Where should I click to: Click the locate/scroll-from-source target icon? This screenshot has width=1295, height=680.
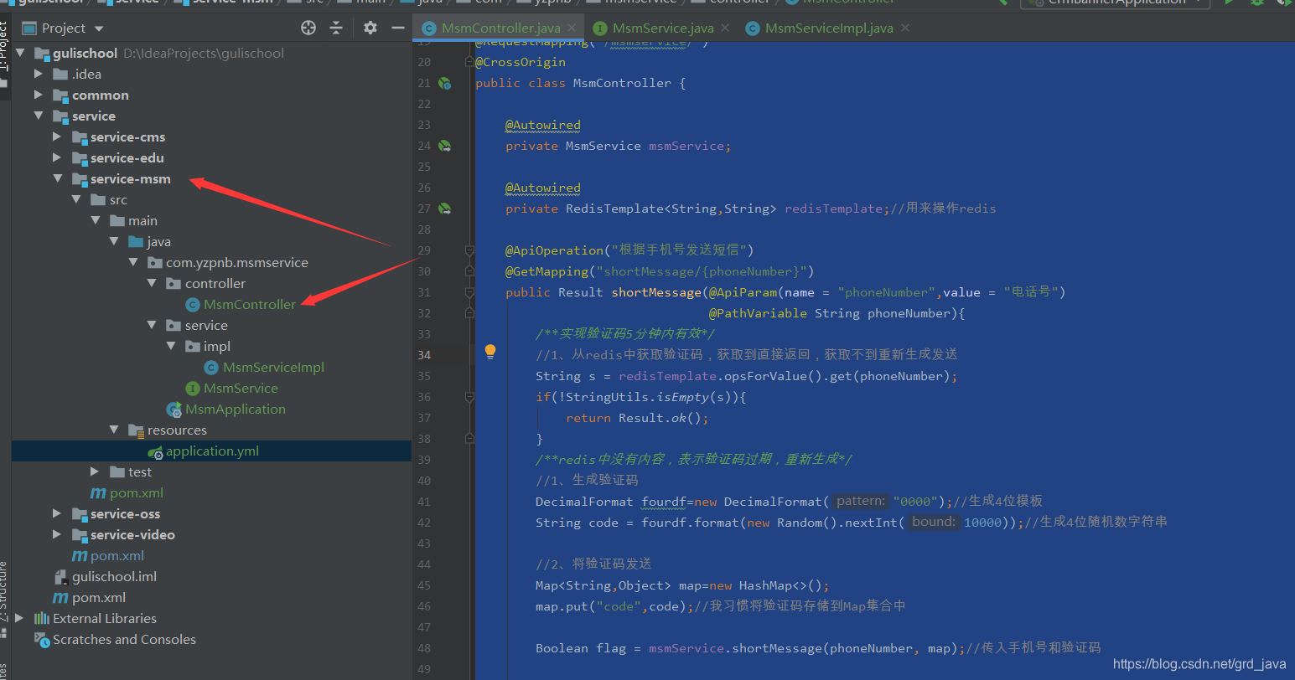click(308, 28)
